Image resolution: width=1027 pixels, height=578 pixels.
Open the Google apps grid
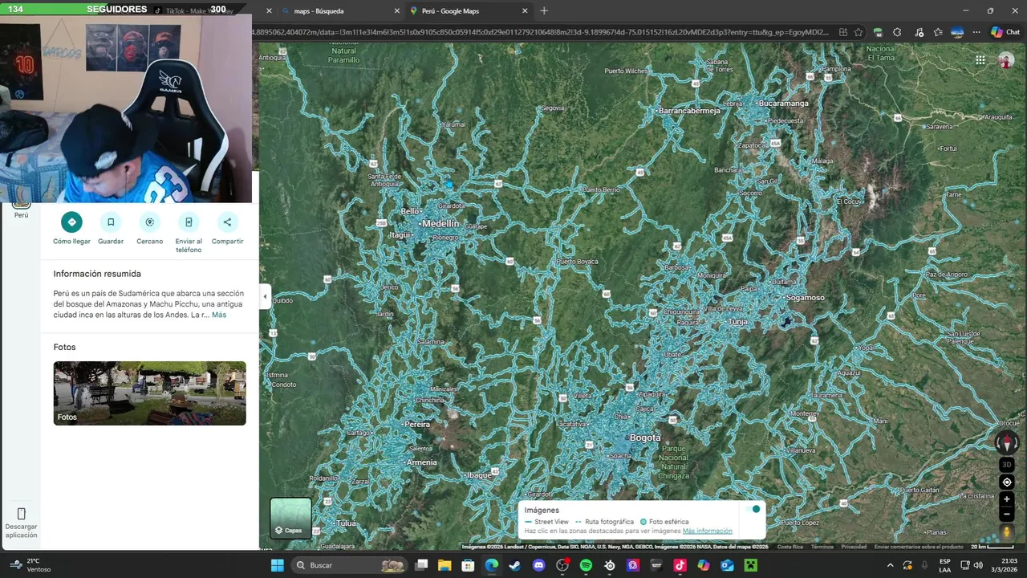click(980, 59)
